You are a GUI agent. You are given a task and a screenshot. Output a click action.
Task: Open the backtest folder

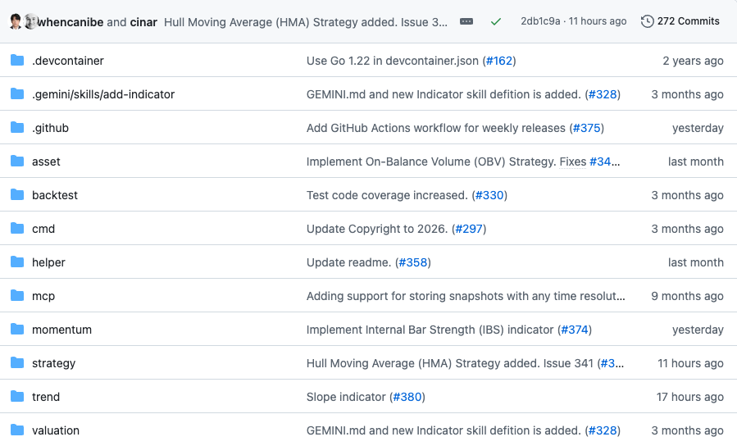(55, 195)
